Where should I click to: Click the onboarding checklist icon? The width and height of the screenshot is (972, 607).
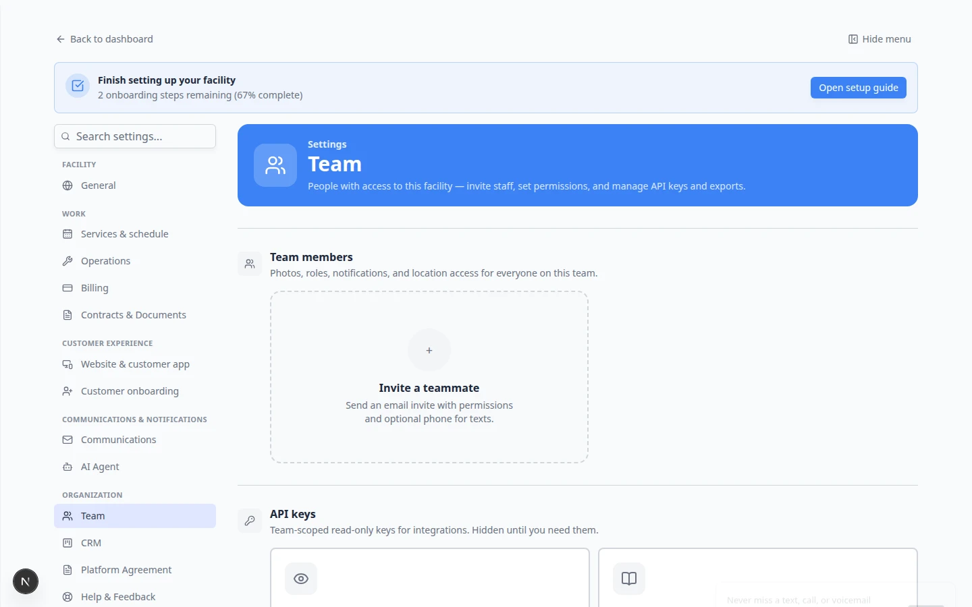tap(78, 86)
